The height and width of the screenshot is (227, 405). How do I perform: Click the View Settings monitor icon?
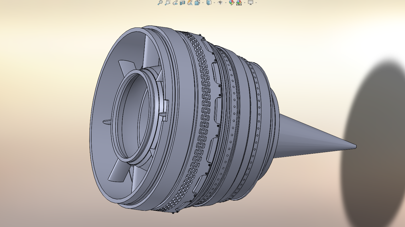click(x=251, y=3)
